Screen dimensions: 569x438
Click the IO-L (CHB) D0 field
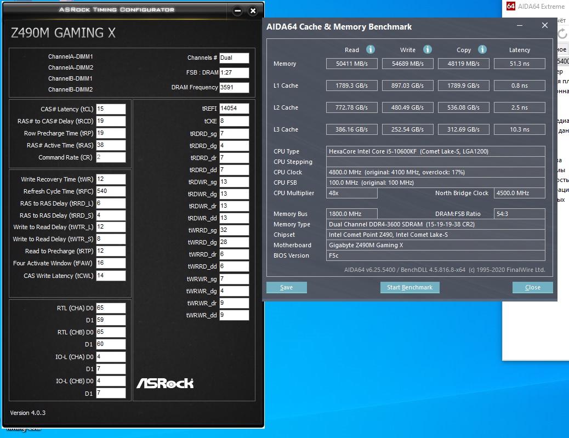(x=111, y=381)
